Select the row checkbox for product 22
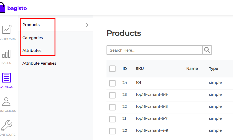Image resolution: width=233 pixels, height=140 pixels. (x=112, y=107)
